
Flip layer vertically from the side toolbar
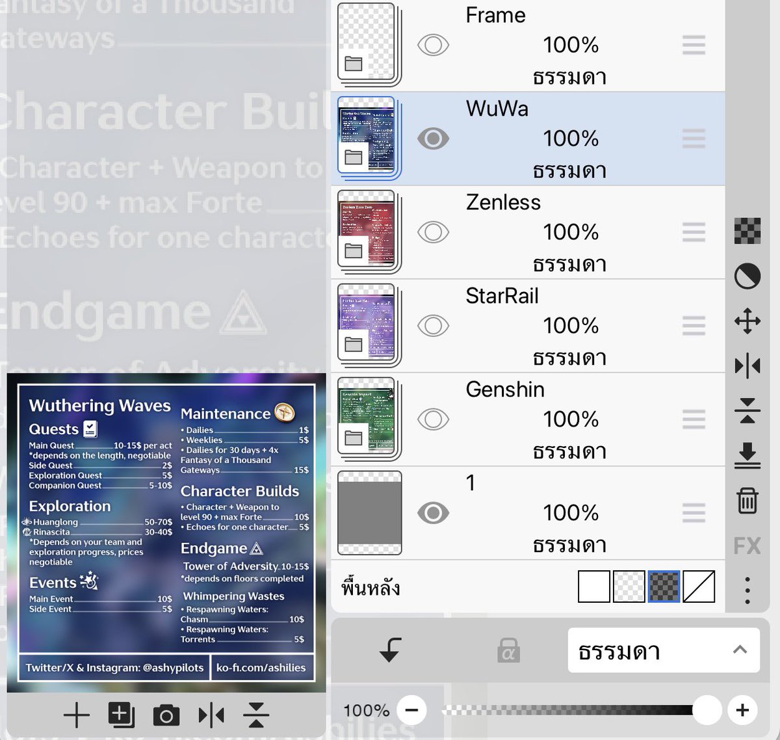747,410
